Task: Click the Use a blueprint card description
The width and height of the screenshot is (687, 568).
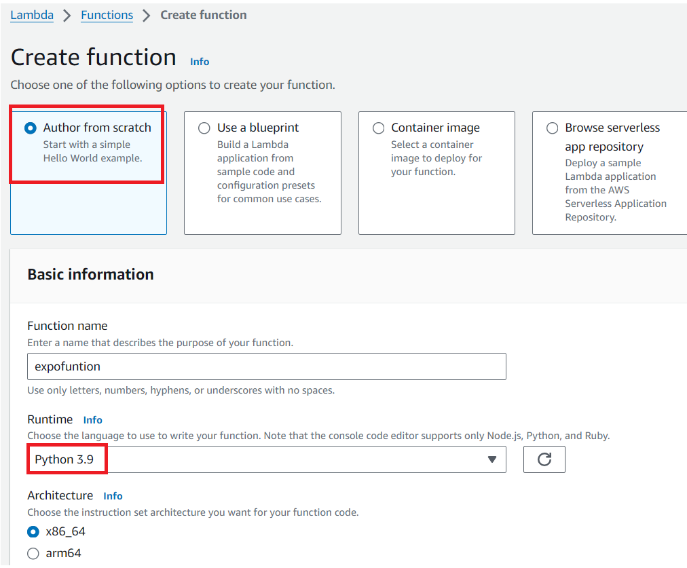Action: click(x=269, y=172)
